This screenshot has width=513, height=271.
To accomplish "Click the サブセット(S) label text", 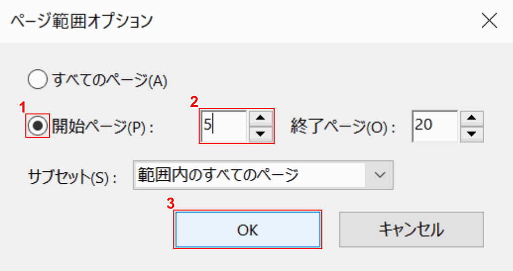I will (x=72, y=176).
